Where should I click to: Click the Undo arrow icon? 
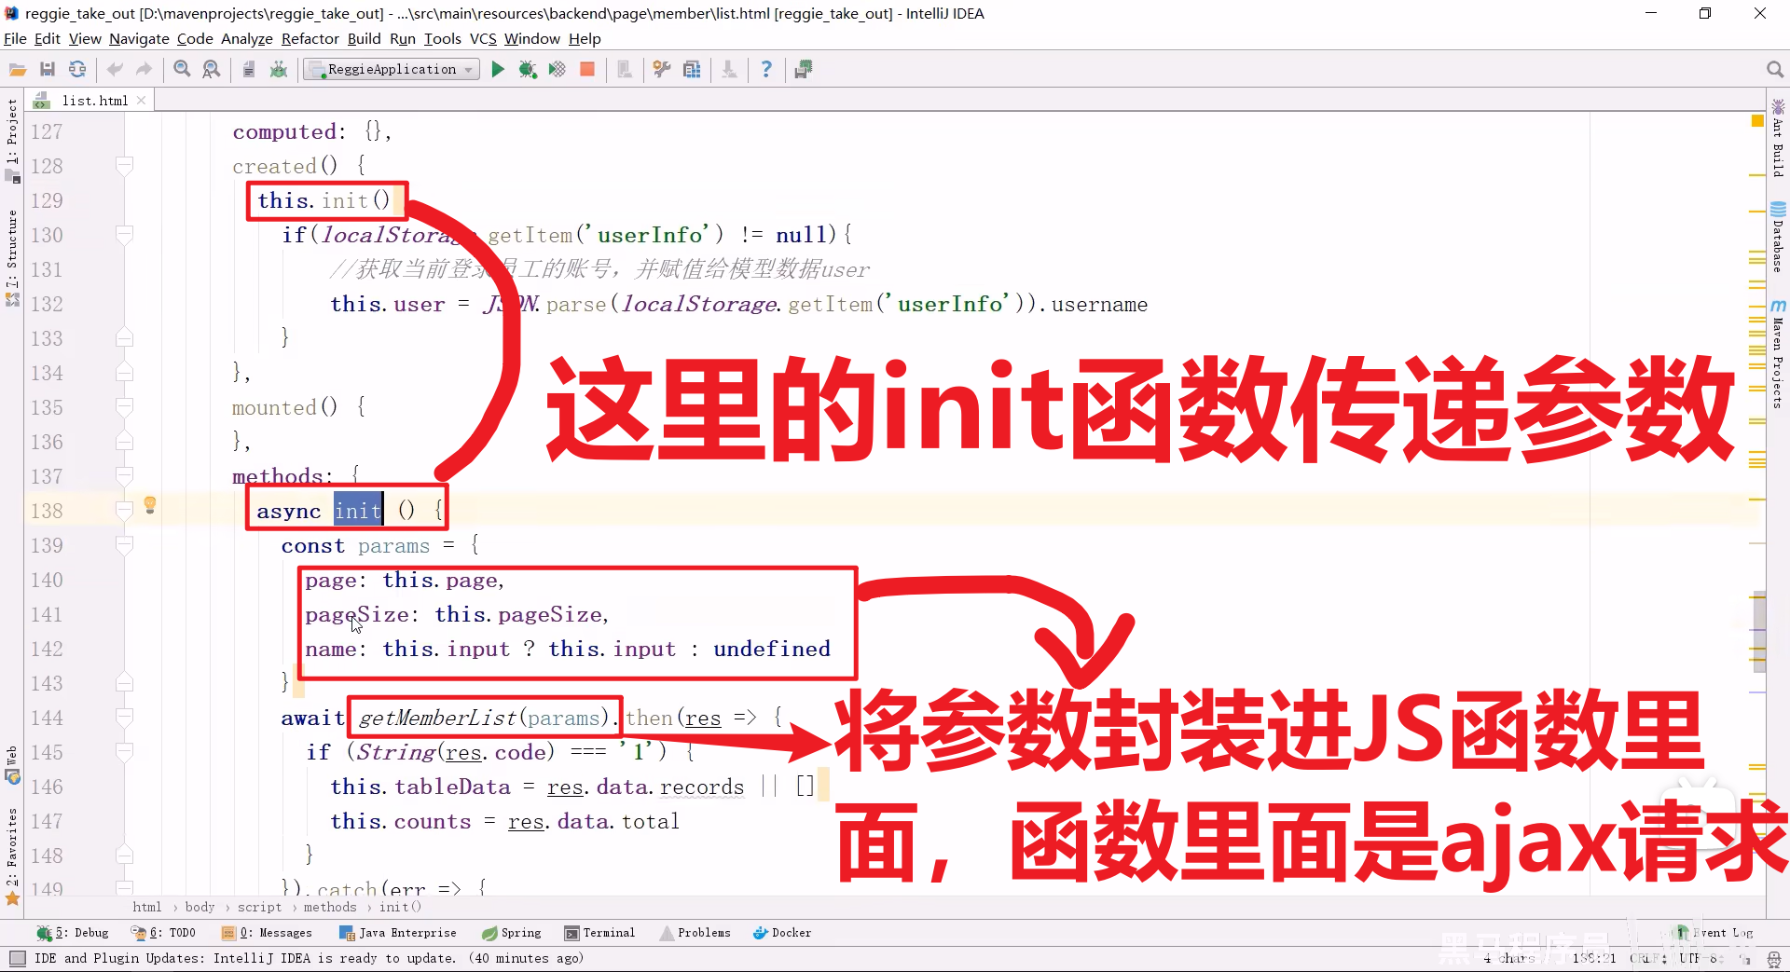(115, 70)
